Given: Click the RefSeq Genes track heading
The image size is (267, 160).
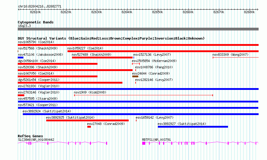Looking at the screenshot, I should [x=30, y=136].
